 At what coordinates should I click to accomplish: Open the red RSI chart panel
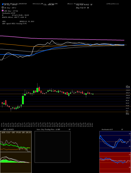click(x=115, y=163)
